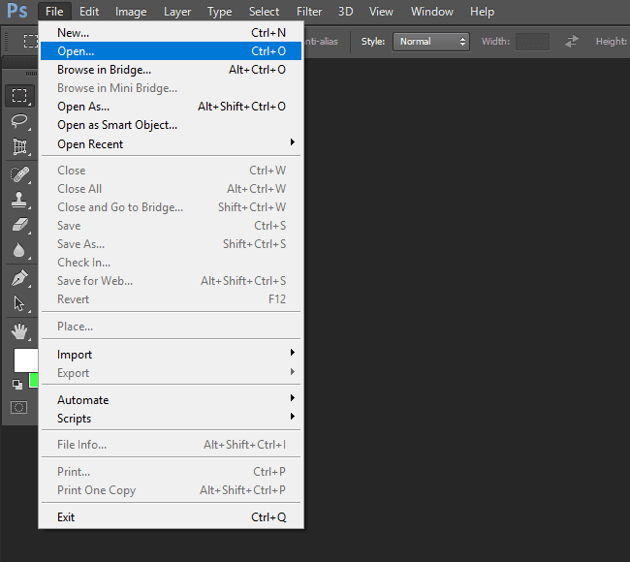Viewport: 630px width, 562px height.
Task: Click the Revert menu item
Action: tap(171, 299)
